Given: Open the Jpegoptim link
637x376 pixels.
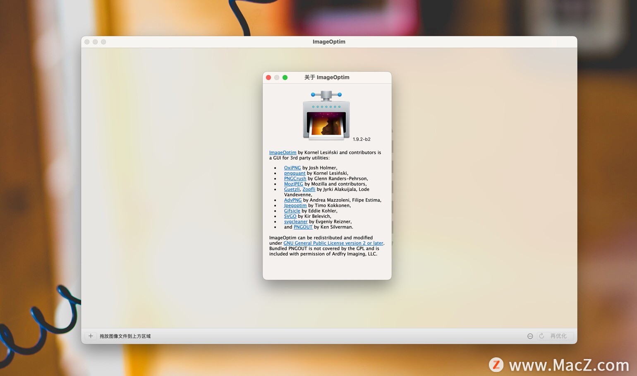Looking at the screenshot, I should click(295, 205).
